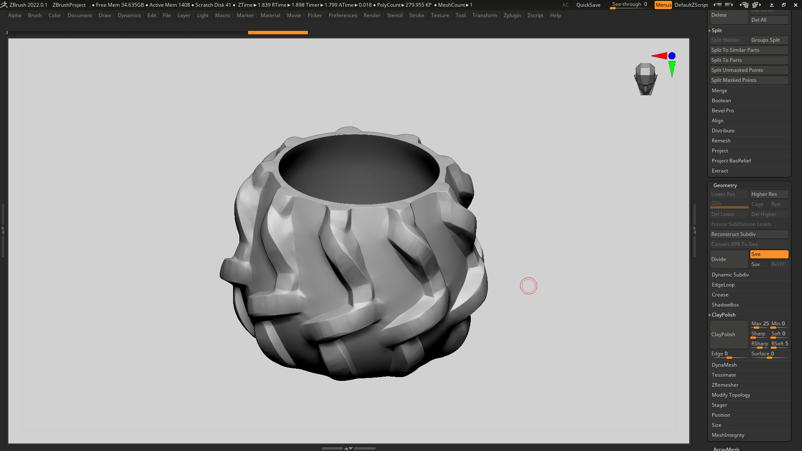This screenshot has height=451, width=802.
Task: Click the left tray divider arrows
Action: coord(3,230)
